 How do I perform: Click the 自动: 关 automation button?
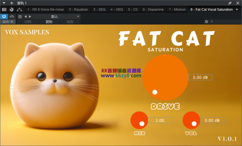point(8,22)
